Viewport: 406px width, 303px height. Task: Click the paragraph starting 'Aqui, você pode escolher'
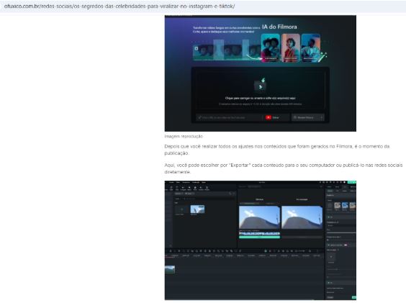point(284,168)
